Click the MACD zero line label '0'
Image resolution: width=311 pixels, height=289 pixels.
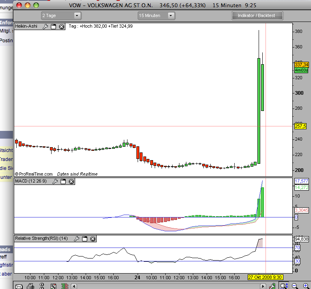296,217
